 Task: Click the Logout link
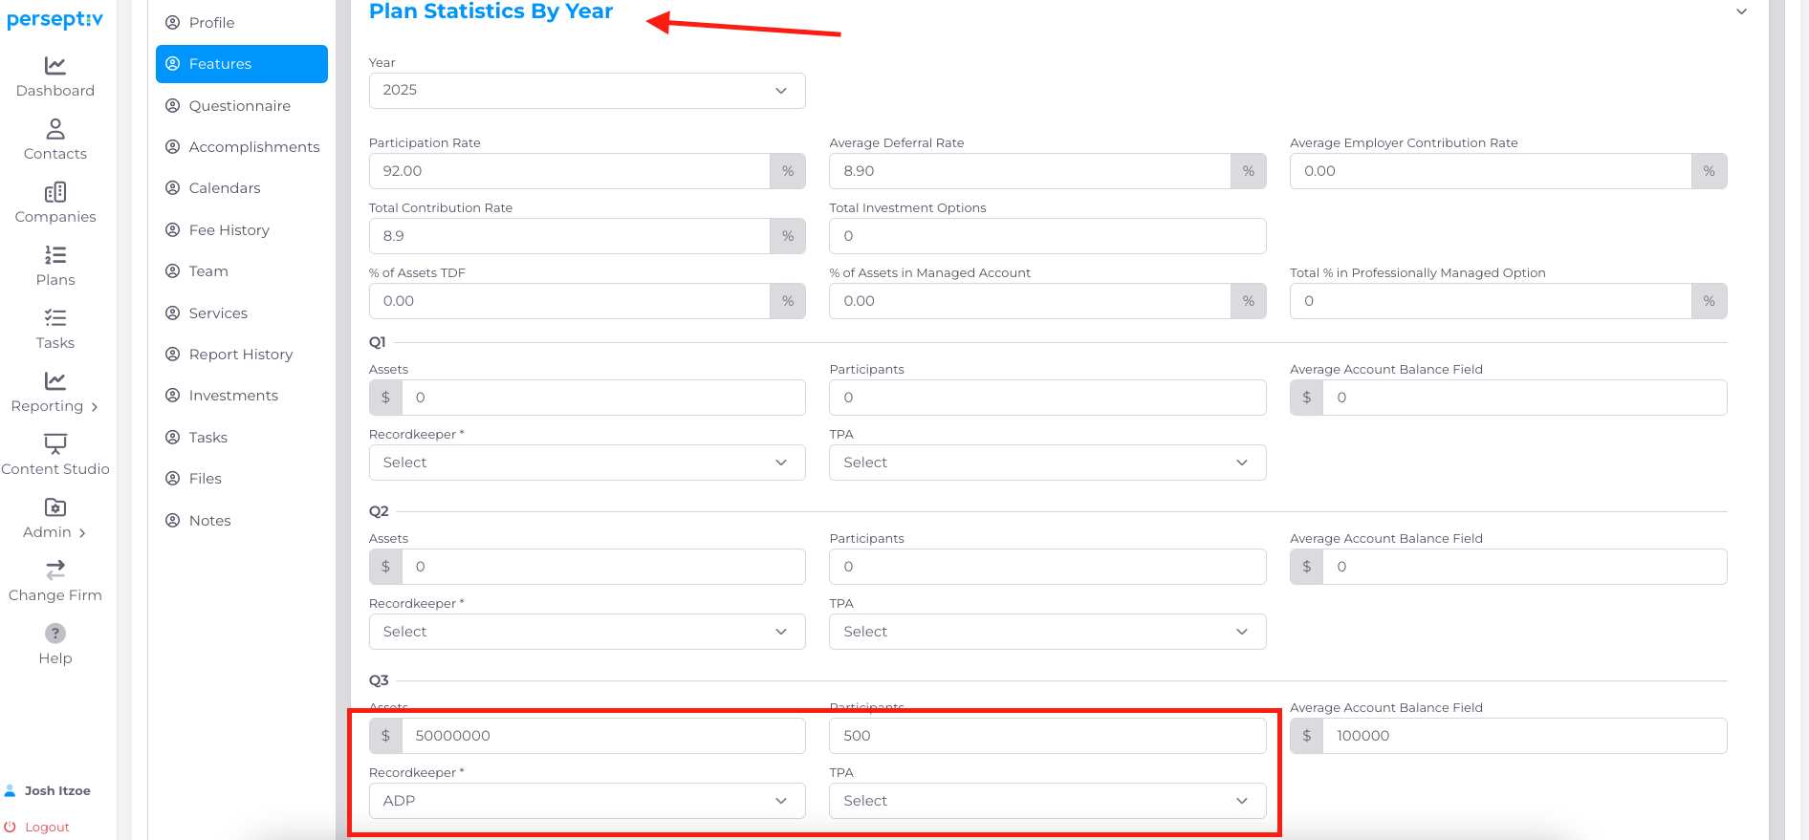(x=47, y=827)
